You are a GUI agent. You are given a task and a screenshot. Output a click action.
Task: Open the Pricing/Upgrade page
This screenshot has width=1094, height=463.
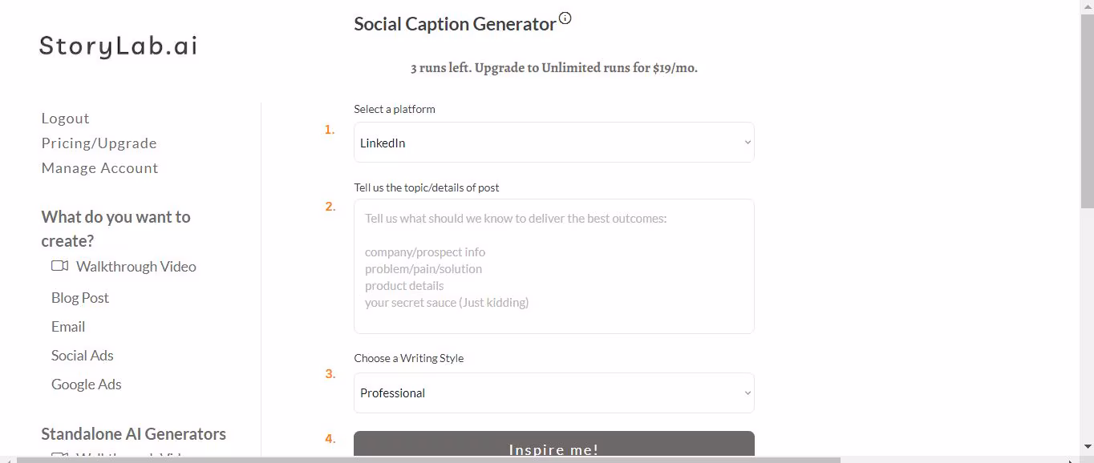(99, 143)
